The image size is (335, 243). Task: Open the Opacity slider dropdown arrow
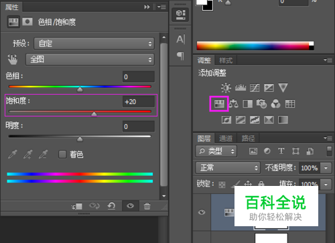(x=326, y=168)
